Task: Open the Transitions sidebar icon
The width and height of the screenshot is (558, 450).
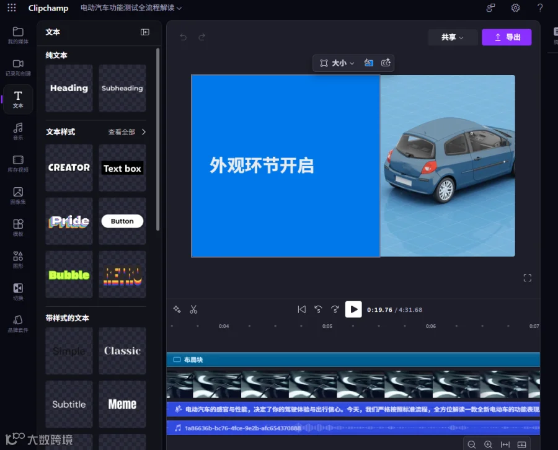Action: 18,291
